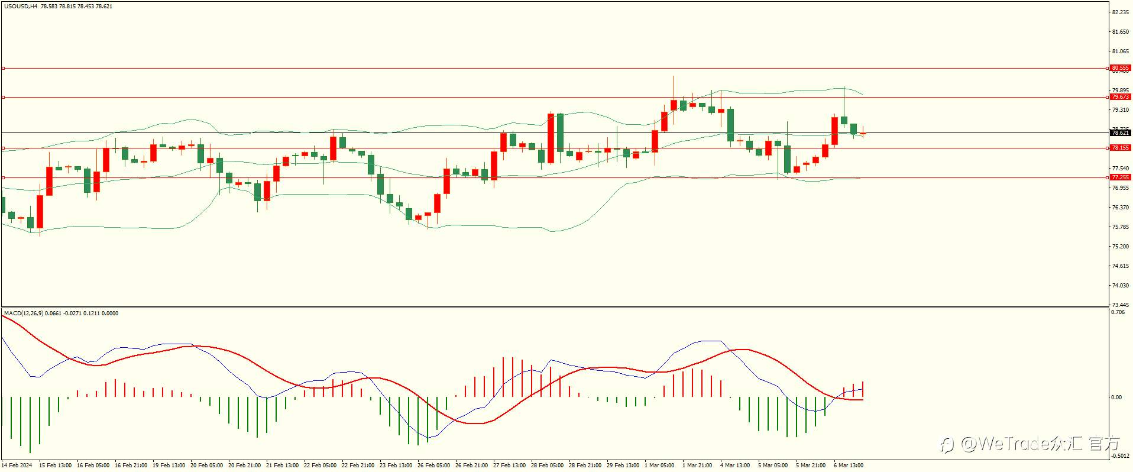
Task: Select left anchor square of 77.255 line
Action: point(3,177)
